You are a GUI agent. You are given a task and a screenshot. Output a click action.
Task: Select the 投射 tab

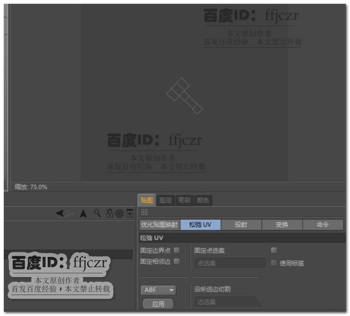pyautogui.click(x=241, y=225)
